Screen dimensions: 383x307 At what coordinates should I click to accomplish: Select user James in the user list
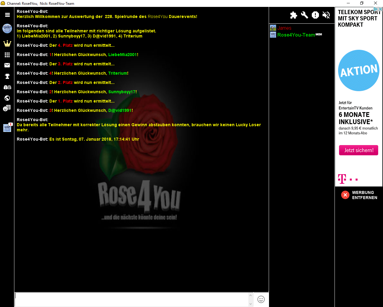(284, 28)
